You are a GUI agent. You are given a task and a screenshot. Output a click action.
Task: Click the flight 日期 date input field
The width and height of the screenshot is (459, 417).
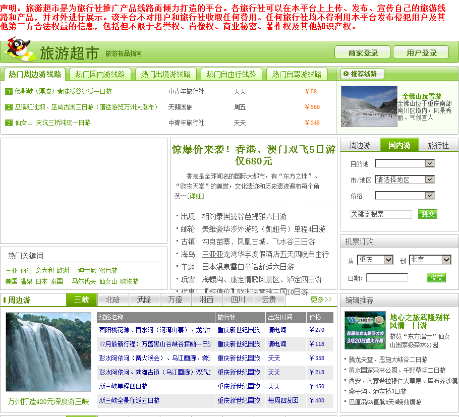(x=387, y=277)
